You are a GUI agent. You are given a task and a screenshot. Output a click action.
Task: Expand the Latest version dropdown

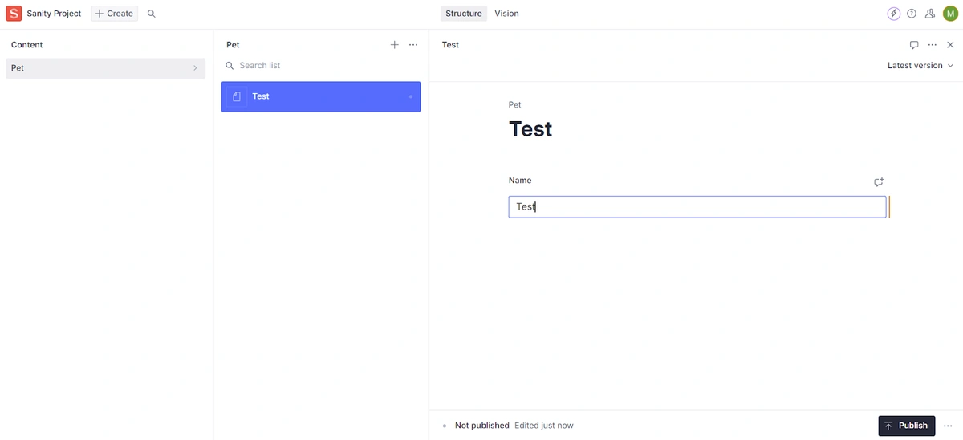coord(920,66)
